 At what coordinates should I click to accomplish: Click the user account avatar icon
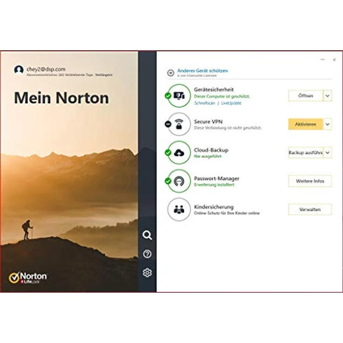click(19, 70)
